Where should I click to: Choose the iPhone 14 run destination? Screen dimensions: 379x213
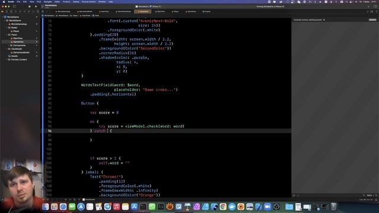coord(155,7)
